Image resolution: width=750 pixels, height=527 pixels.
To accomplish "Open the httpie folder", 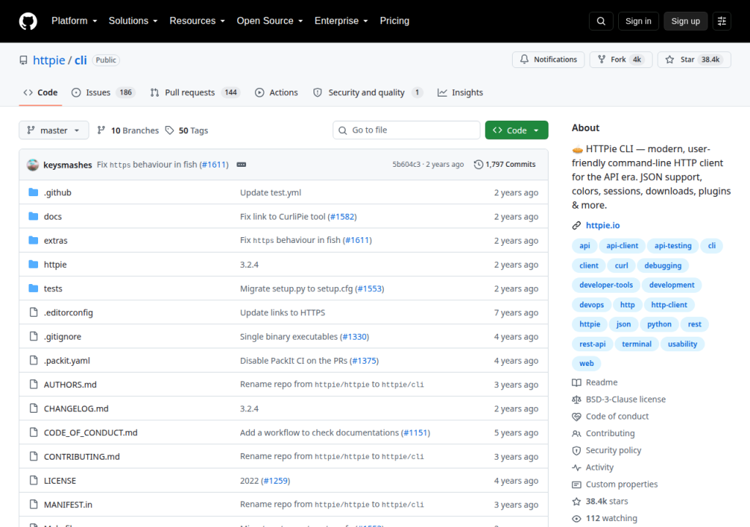I will pyautogui.click(x=55, y=264).
